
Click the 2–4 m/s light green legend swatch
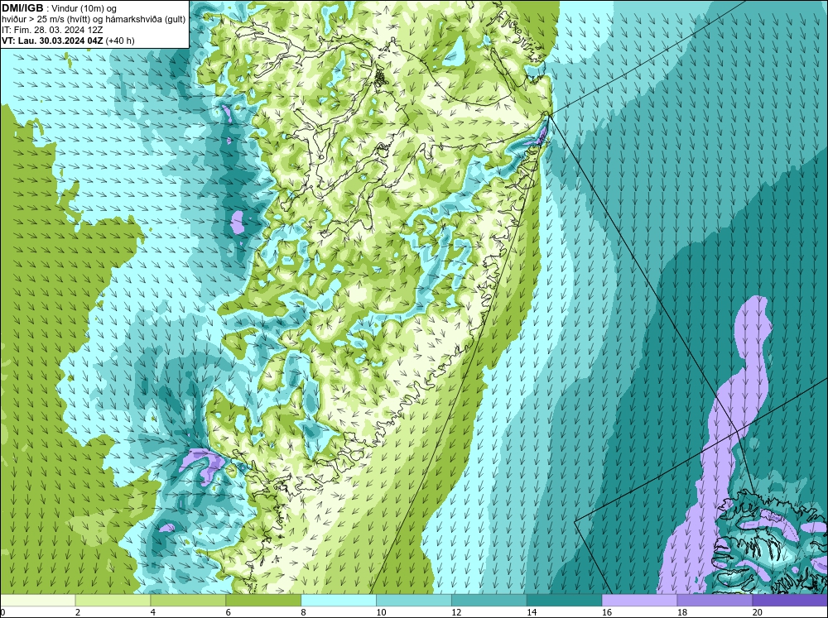[x=113, y=600]
